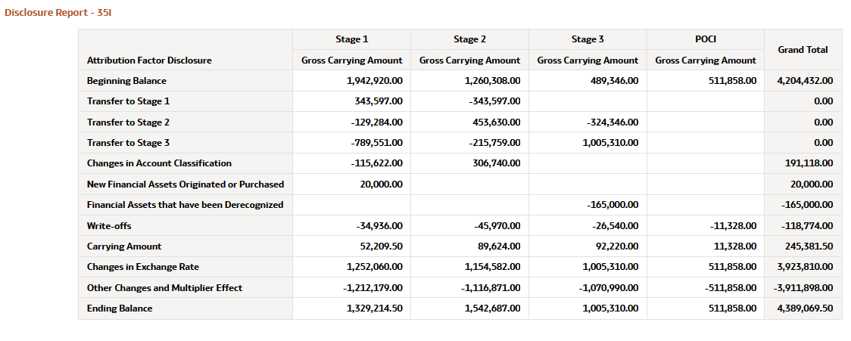Viewport: 851px width, 341px height.
Task: Select the Write-offs row label
Action: pyautogui.click(x=109, y=226)
